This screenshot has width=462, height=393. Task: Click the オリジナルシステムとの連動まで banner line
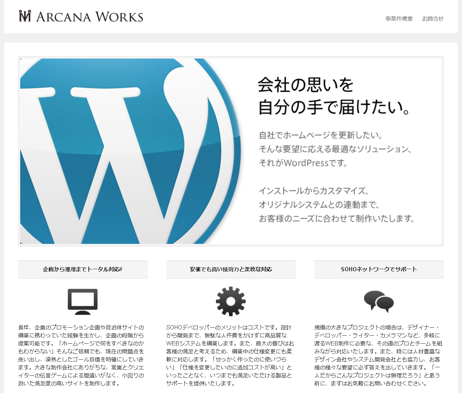point(320,205)
